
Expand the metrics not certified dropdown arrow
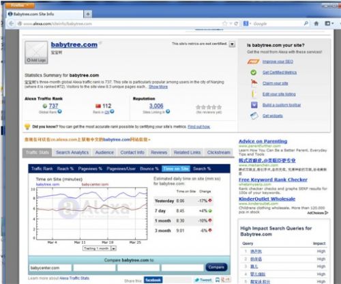(x=232, y=44)
